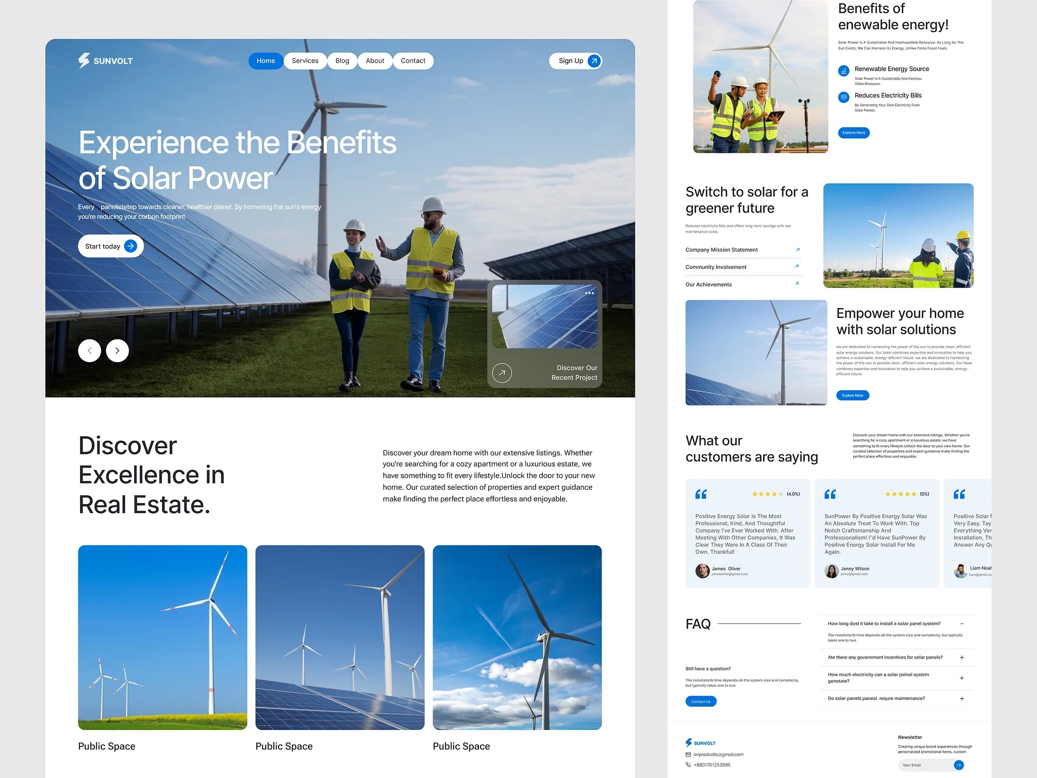Click the three-dots icon on project card
Screen dimensions: 1037x778
[x=589, y=293]
